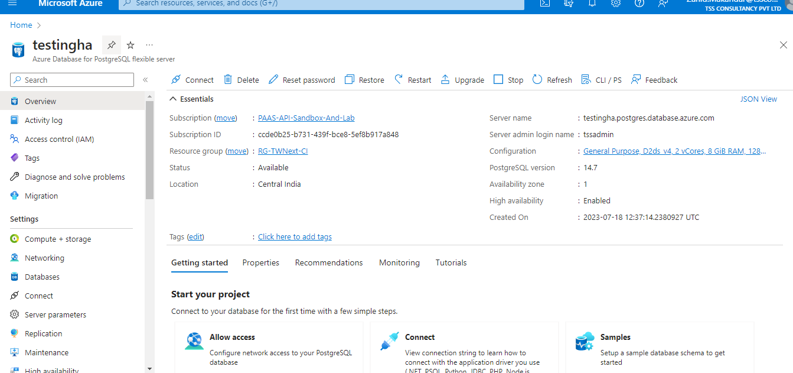
Task: Open Migration in the sidebar
Action: coord(72,196)
